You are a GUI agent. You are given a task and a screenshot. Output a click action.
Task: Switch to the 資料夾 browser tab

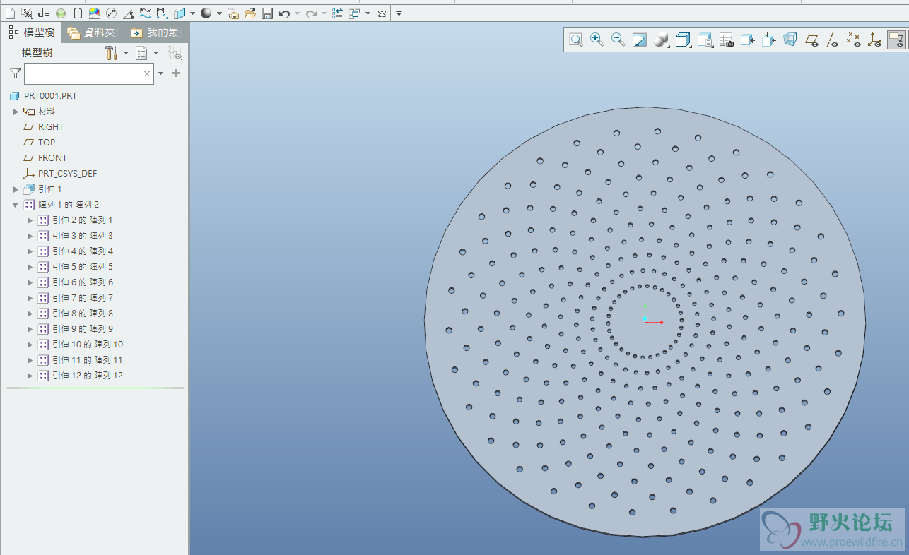(93, 32)
